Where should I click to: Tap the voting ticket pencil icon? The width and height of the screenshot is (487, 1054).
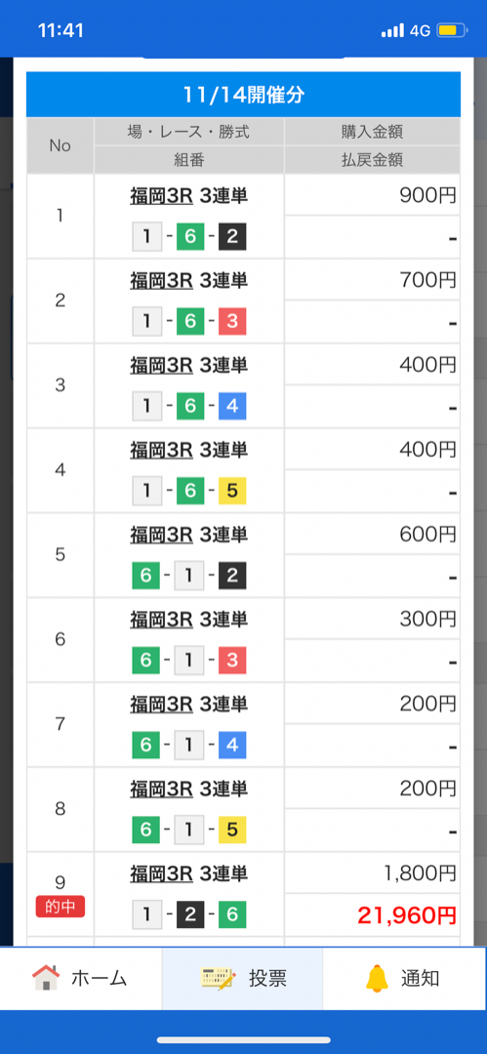pos(219,978)
